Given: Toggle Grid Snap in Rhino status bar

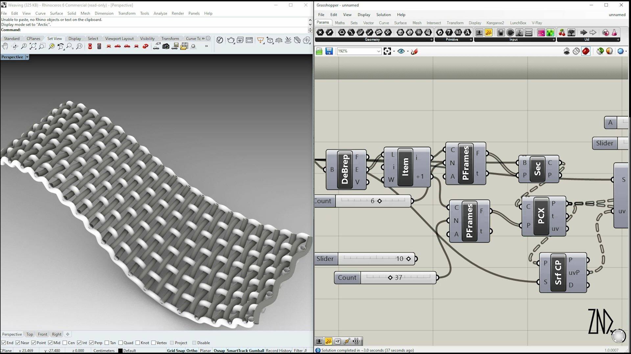Looking at the screenshot, I should pyautogui.click(x=176, y=350).
